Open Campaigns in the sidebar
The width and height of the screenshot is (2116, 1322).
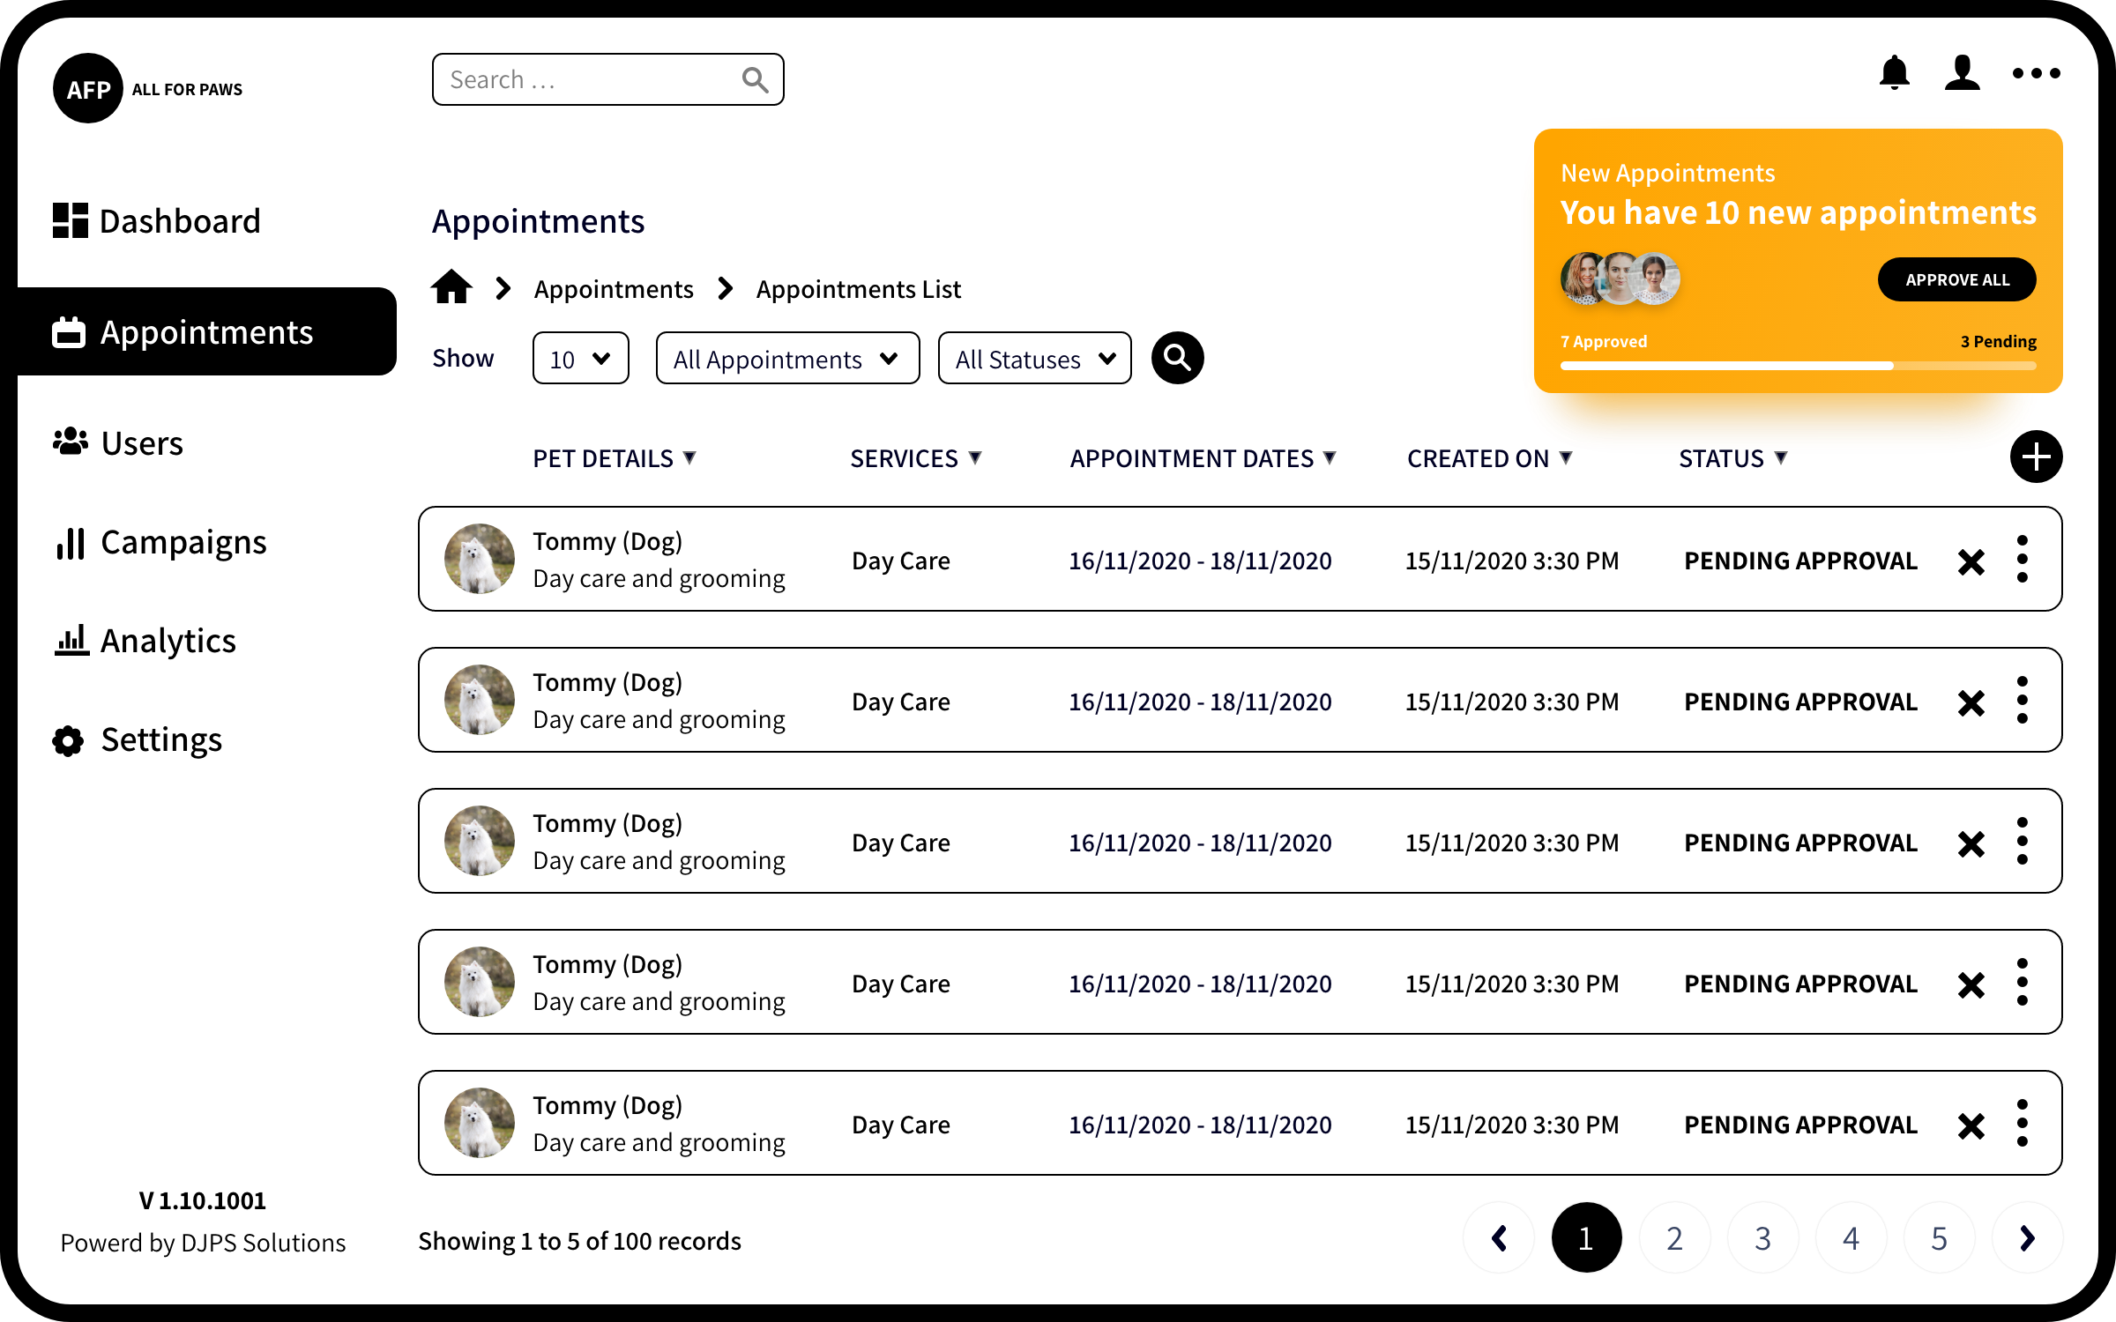pos(183,542)
